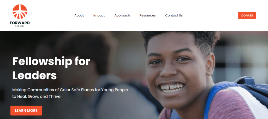Screen dimensions: 268x119
Task: Click the FORWARD wordmark under the logo
Action: point(20,23)
